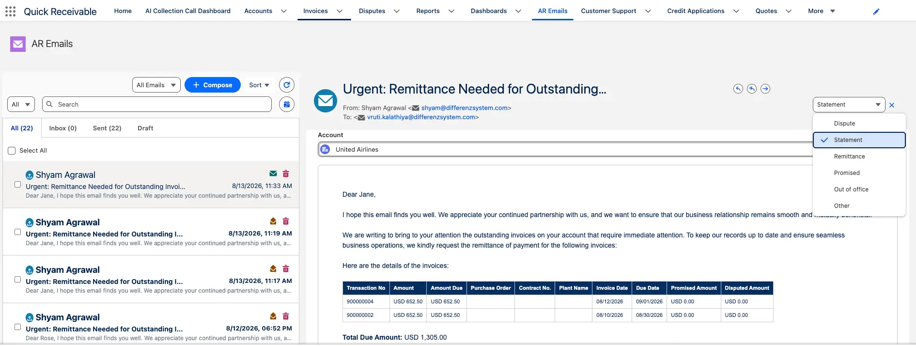The image size is (916, 346).
Task: Open shyam@differenzsystem.com email link
Action: pos(465,108)
